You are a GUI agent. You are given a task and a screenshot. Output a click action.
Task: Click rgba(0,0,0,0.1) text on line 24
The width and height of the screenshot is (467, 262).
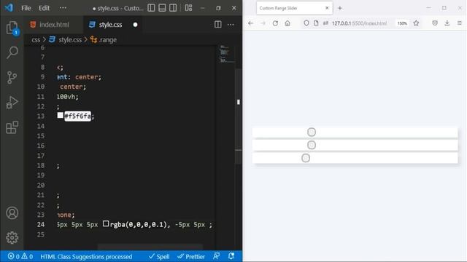pos(139,225)
